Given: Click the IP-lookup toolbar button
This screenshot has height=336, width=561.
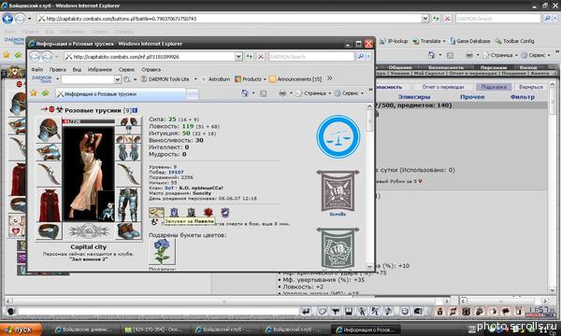Looking at the screenshot, I should pyautogui.click(x=394, y=41).
